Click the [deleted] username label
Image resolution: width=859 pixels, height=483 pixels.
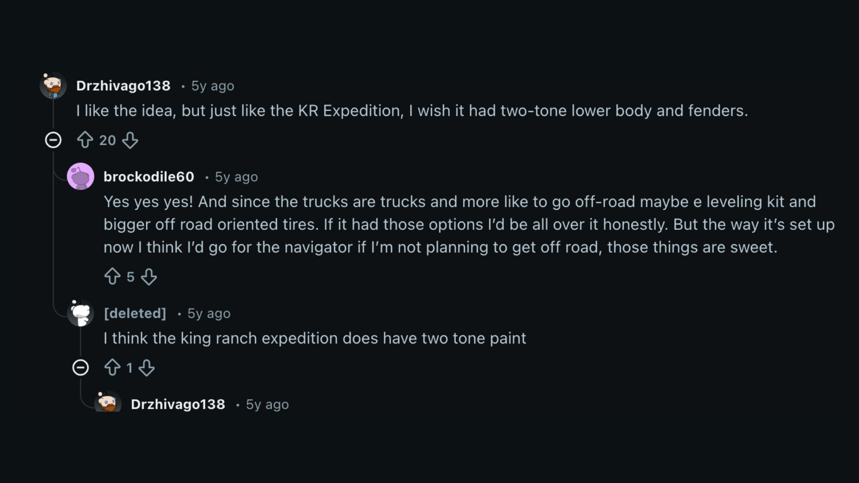pyautogui.click(x=135, y=313)
